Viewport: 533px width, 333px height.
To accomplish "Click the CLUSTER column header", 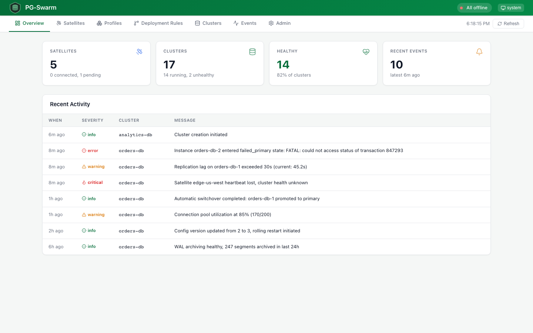I will click(x=129, y=121).
